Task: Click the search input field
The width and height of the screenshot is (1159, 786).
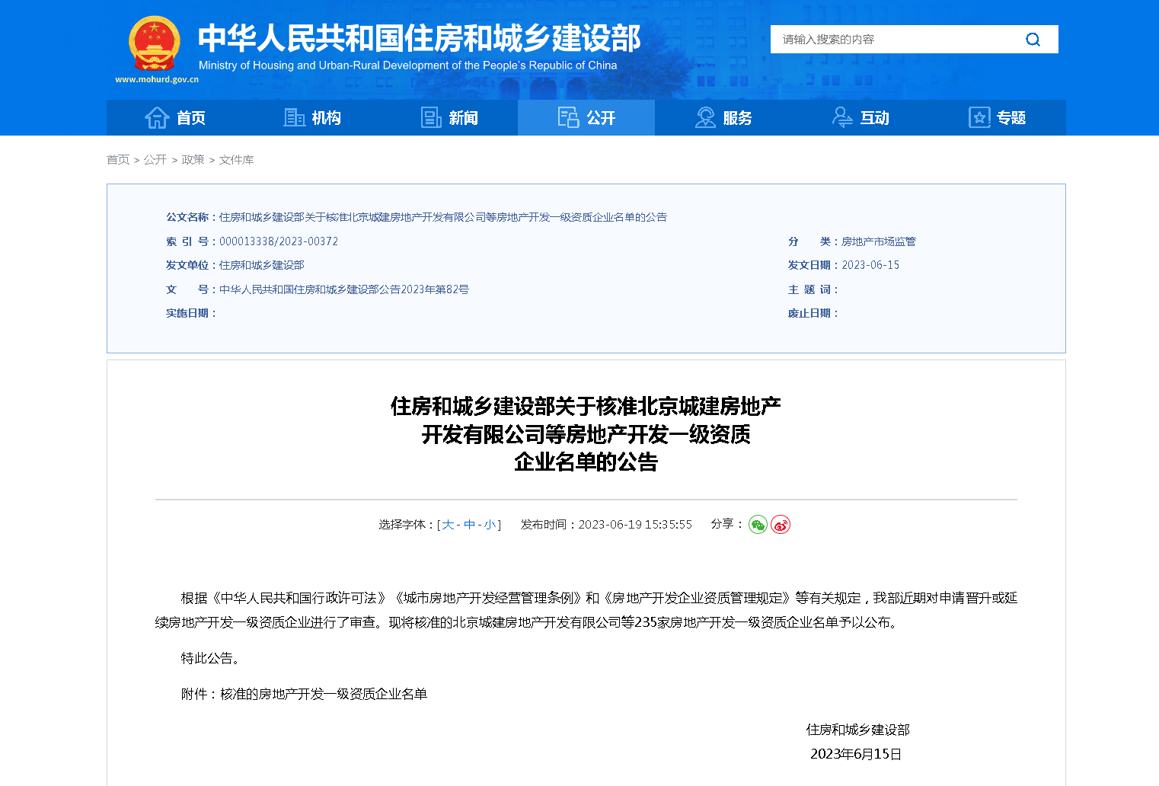Action: coord(895,40)
